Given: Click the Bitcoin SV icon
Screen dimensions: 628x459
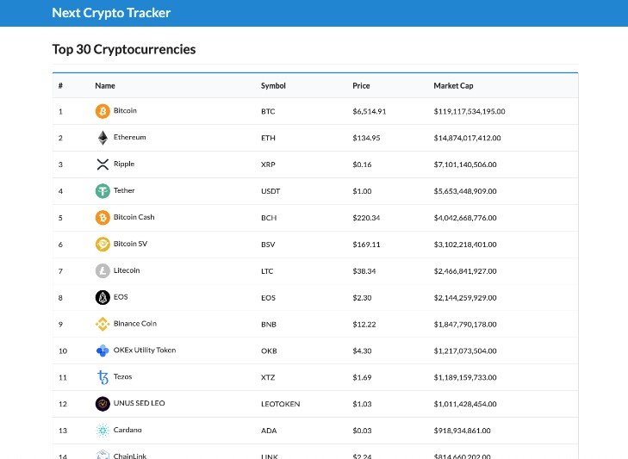Looking at the screenshot, I should pos(103,245).
